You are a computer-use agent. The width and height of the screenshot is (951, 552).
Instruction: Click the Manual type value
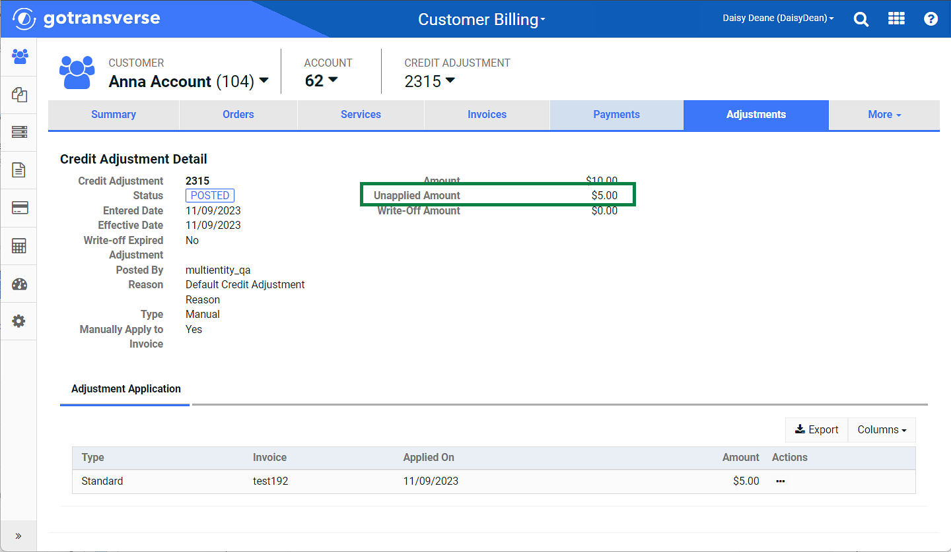[203, 315]
